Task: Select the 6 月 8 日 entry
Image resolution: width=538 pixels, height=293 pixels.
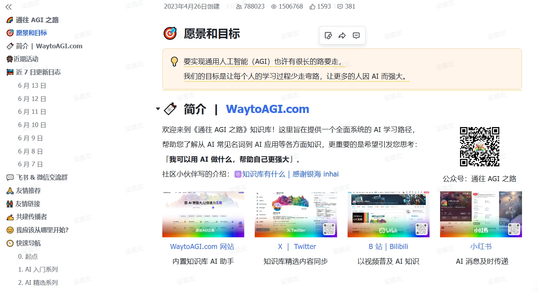Action: pyautogui.click(x=30, y=151)
